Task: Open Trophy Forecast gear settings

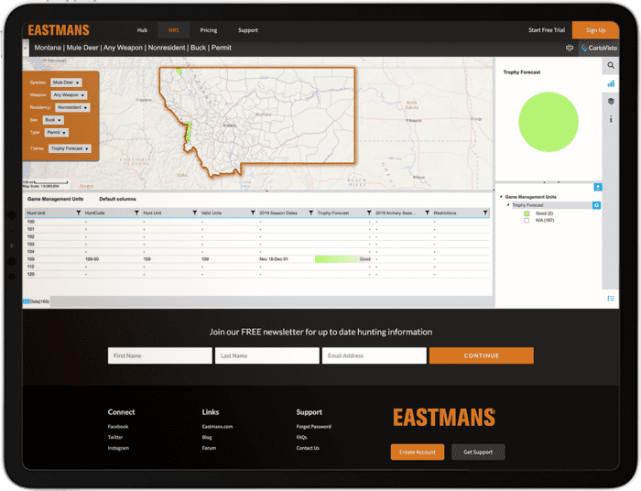Action: click(596, 205)
